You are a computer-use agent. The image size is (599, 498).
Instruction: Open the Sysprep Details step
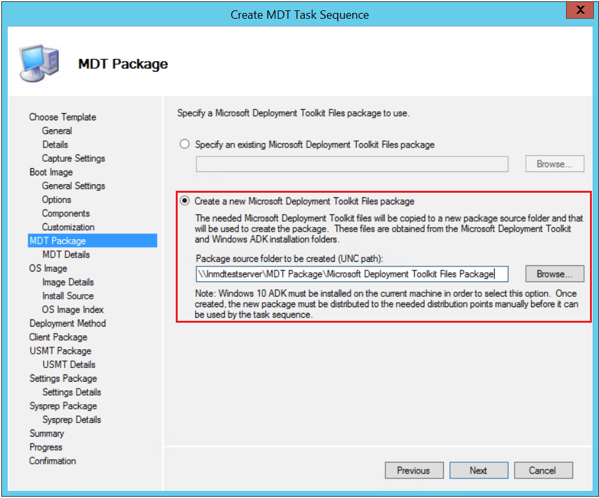coord(72,420)
